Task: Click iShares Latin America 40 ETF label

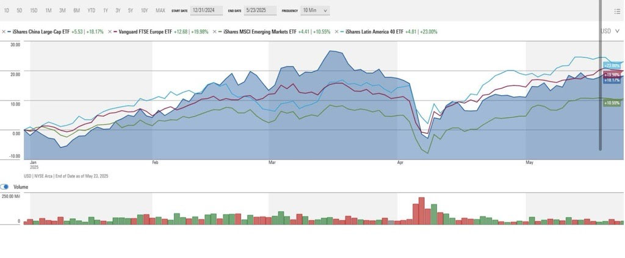Action: coord(374,32)
